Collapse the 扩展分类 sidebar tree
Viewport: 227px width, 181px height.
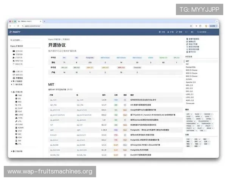12,92
